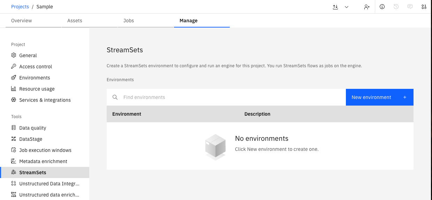Screen dimensions: 432x200
Task: Click the DataStage icon
Action: [x=14, y=139]
